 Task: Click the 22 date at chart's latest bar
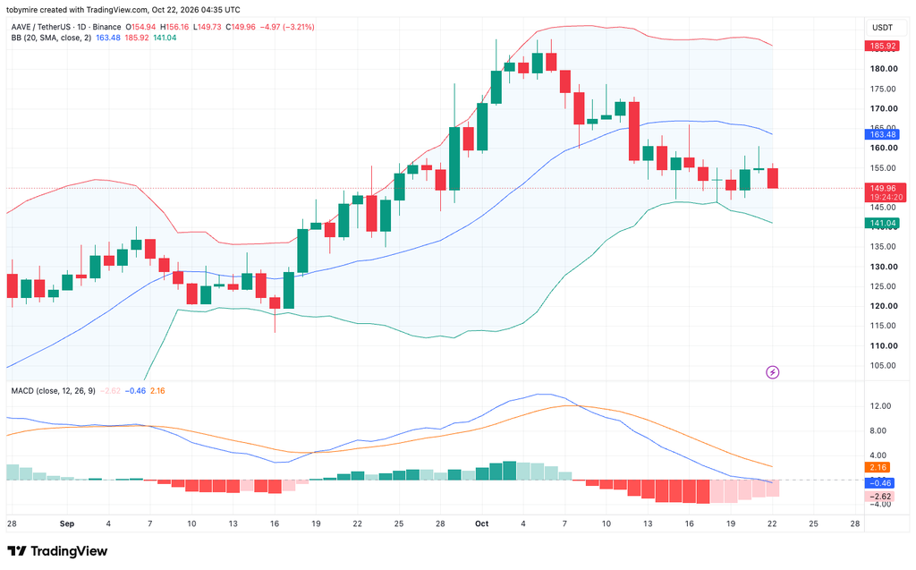pos(772,523)
